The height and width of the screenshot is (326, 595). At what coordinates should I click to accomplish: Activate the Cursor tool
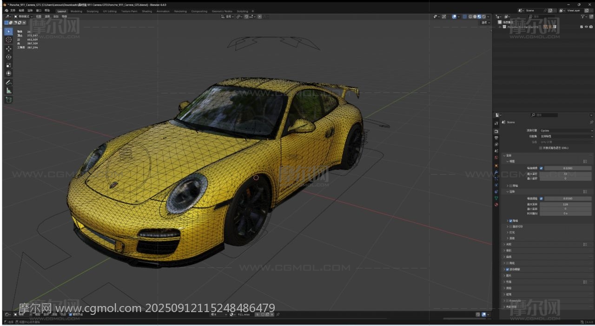(8, 40)
